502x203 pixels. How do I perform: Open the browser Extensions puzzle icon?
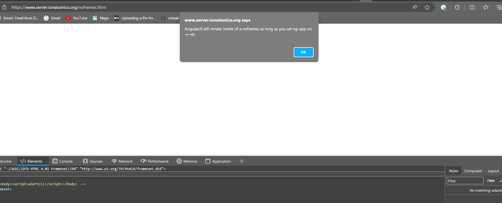457,7
